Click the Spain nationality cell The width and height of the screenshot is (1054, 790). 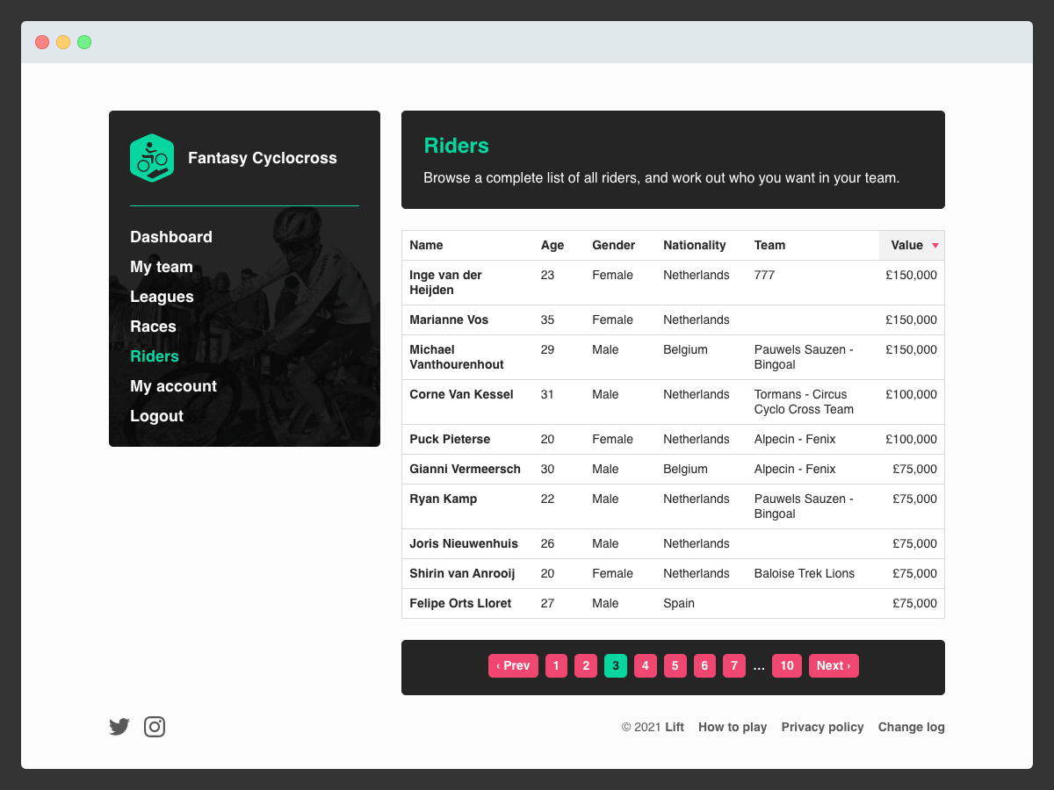click(x=679, y=603)
